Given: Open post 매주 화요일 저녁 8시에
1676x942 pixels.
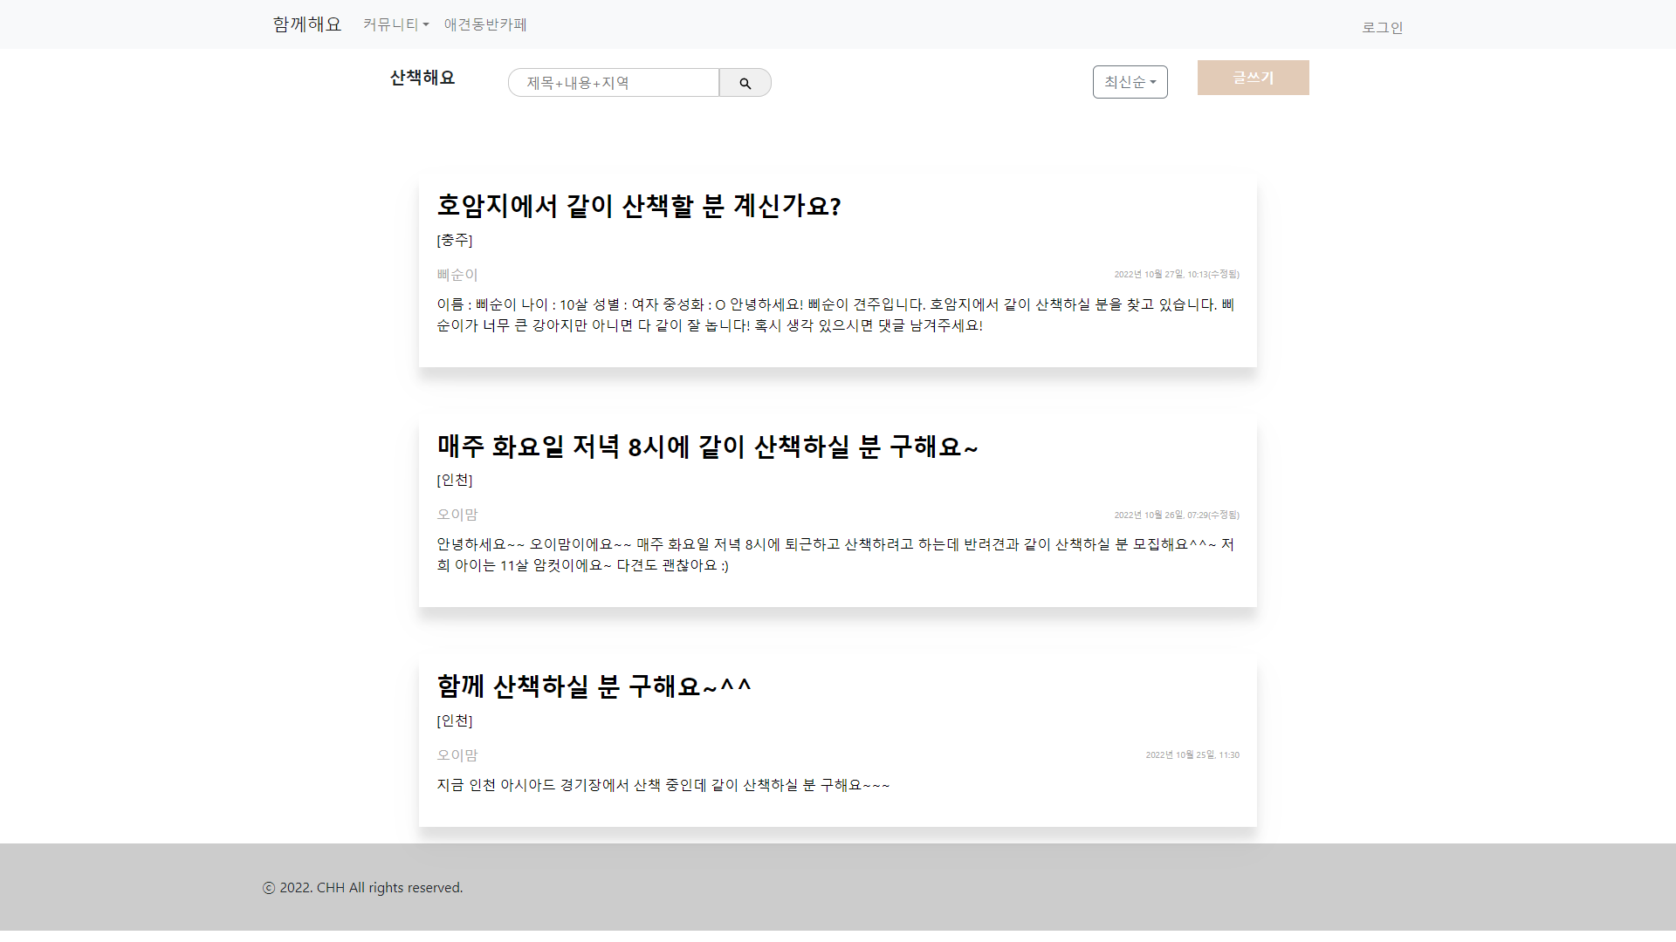Looking at the screenshot, I should click(x=707, y=447).
